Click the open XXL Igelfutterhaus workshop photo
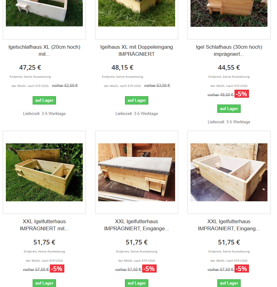This screenshot has height=287, width=277. click(x=229, y=172)
